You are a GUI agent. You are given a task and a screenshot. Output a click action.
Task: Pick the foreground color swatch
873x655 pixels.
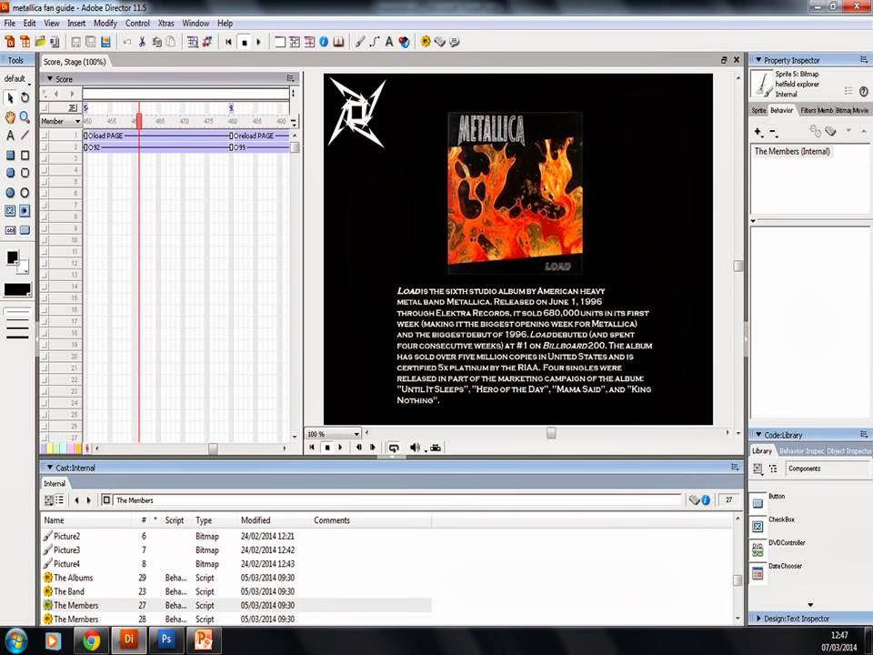[x=12, y=257]
